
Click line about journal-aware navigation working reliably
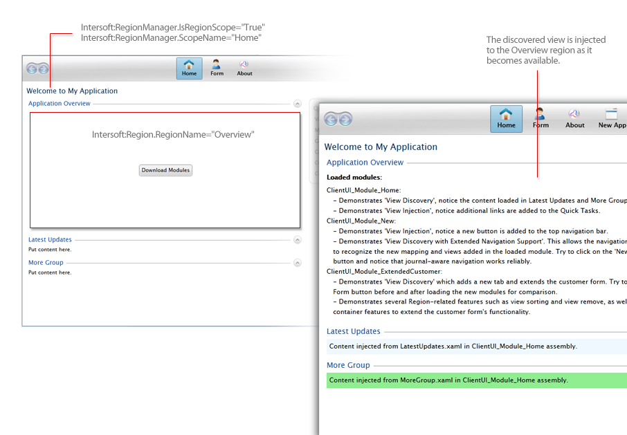433,261
